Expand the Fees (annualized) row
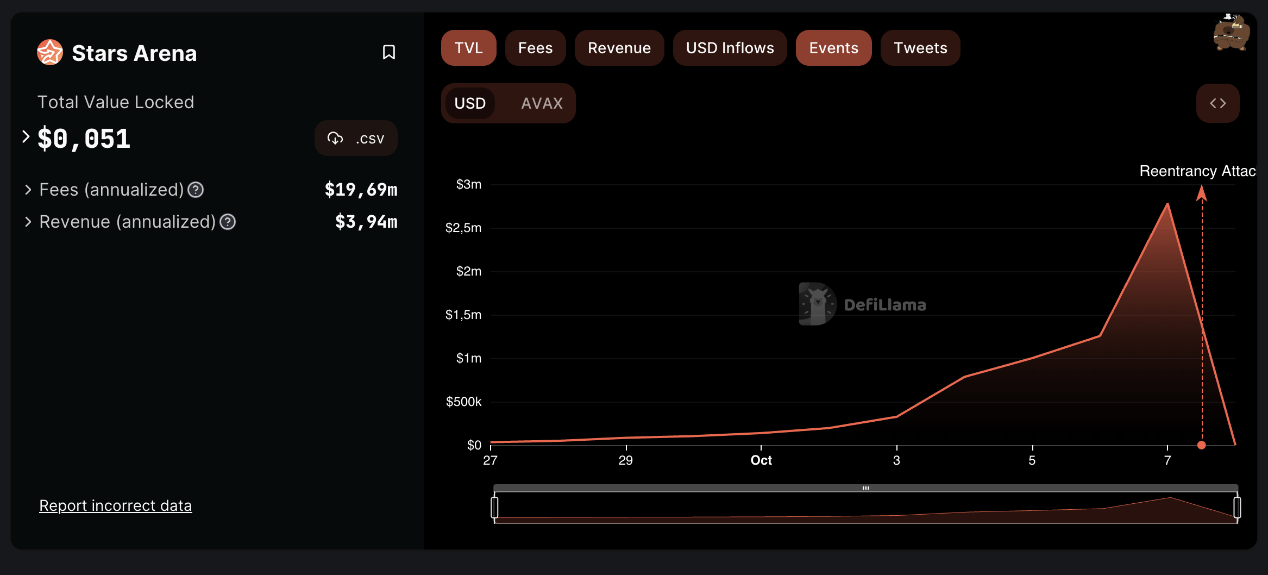Screen dimensions: 1268x575 pos(28,190)
